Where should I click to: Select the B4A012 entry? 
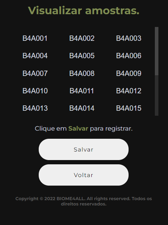click(129, 91)
